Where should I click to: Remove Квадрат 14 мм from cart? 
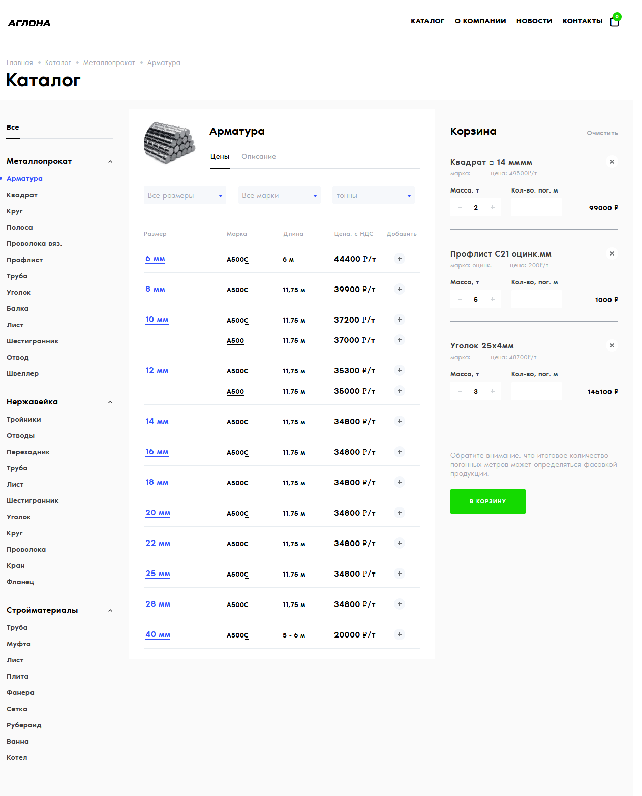[x=612, y=162]
